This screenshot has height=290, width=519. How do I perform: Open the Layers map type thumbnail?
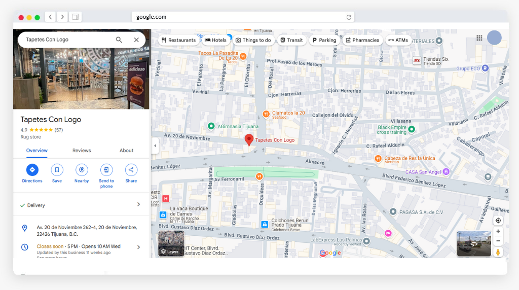point(171,244)
